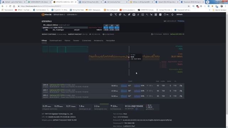Open the Chrome three-dot menu

[x=226, y=6]
